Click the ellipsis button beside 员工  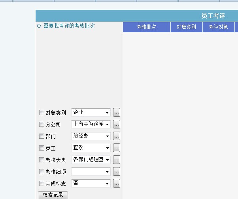pos(117,148)
